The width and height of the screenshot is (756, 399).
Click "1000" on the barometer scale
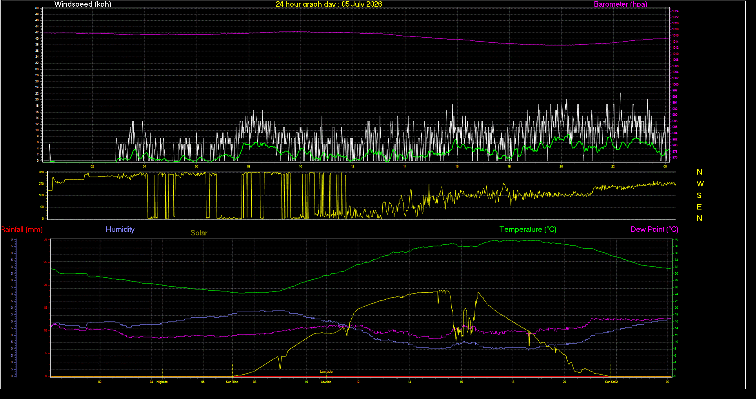point(675,84)
